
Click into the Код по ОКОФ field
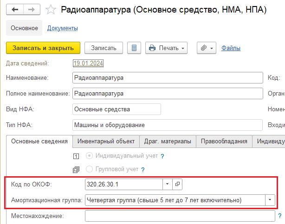pos(124,184)
